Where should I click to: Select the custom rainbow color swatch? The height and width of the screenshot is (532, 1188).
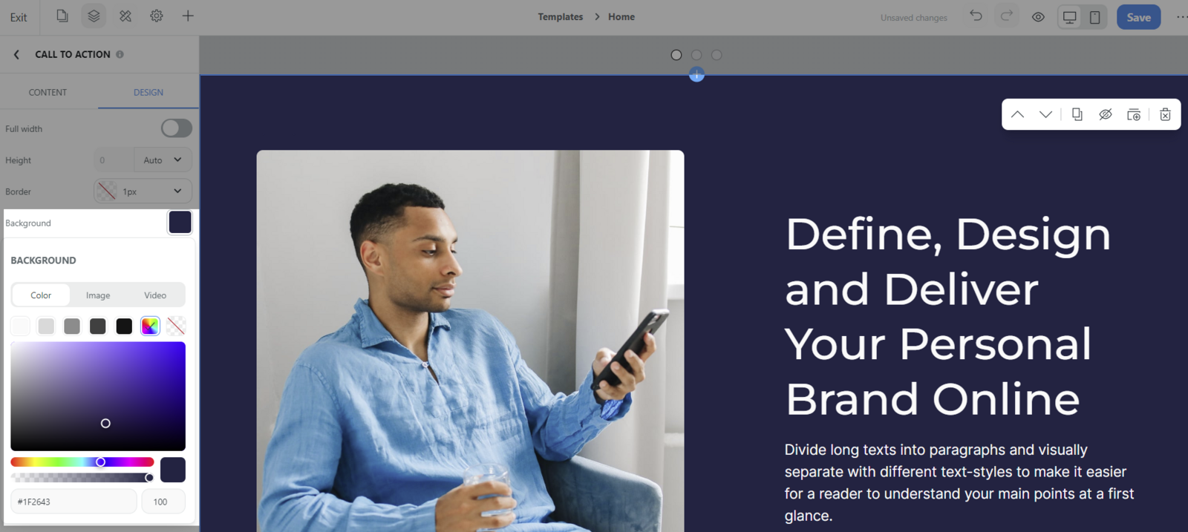coord(150,326)
